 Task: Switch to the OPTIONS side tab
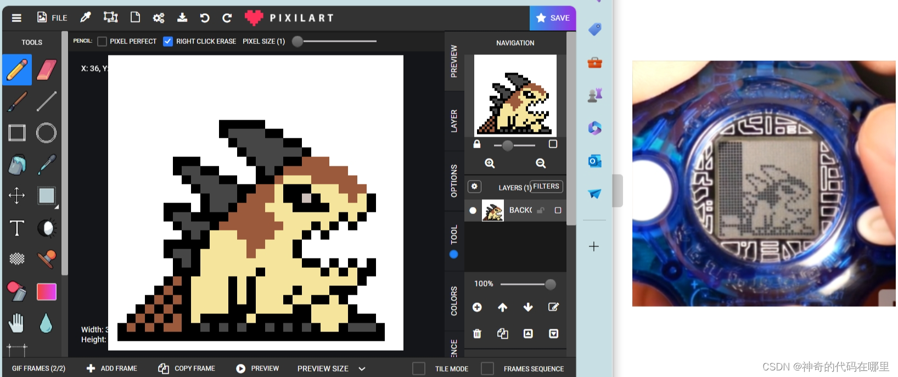(454, 181)
